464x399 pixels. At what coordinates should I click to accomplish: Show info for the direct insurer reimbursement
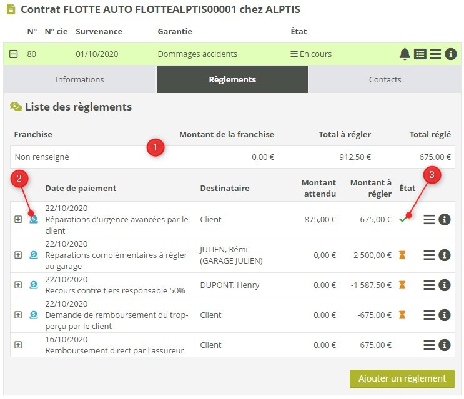445,345
